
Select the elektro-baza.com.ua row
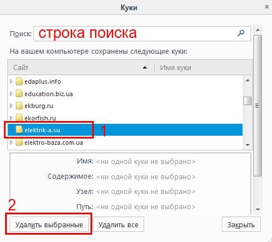(125, 142)
